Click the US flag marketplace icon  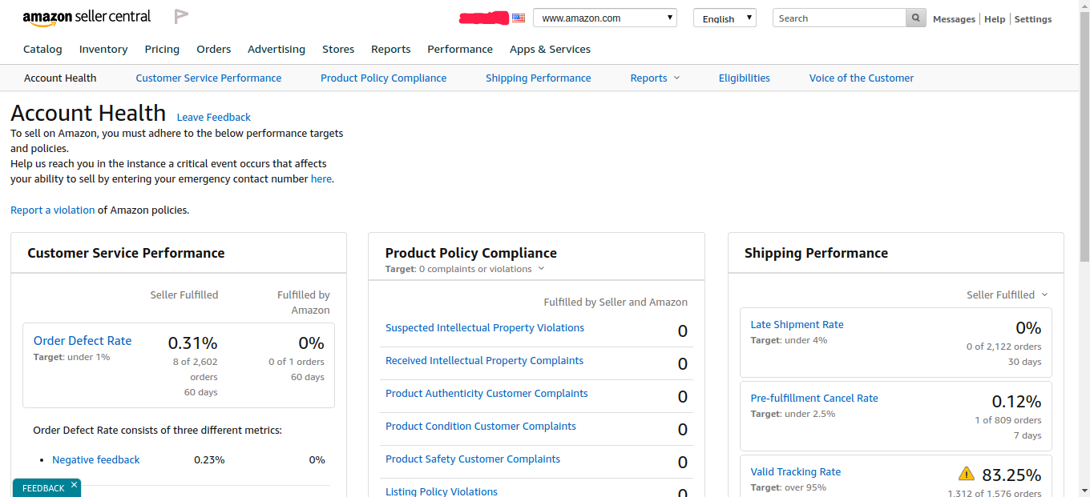(x=519, y=18)
